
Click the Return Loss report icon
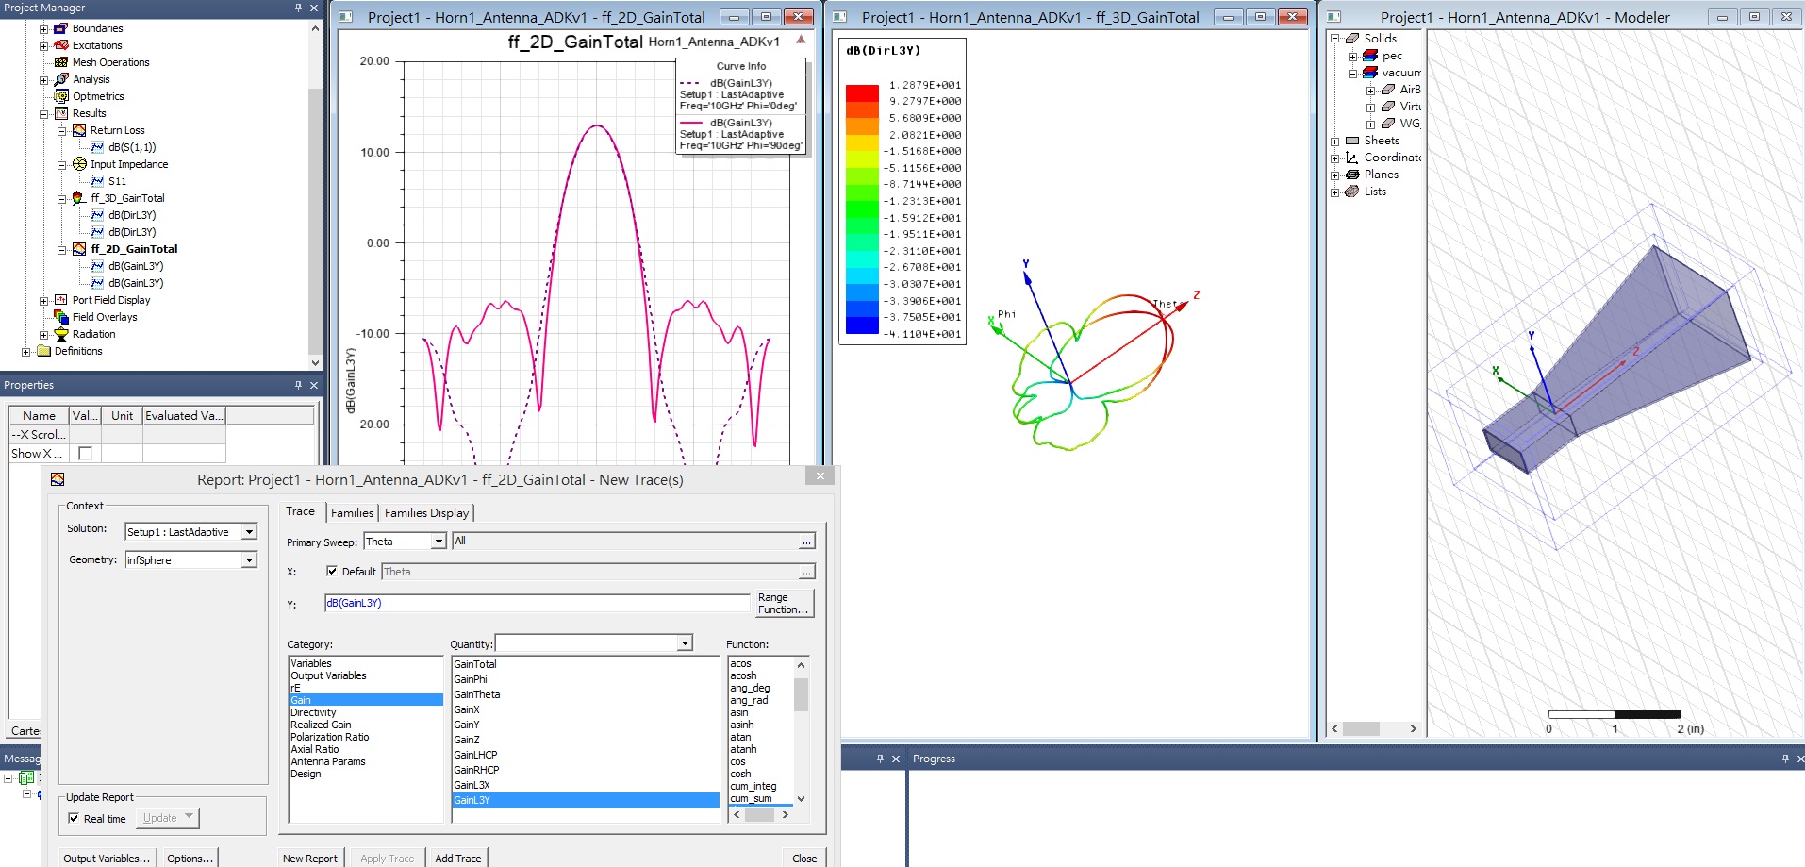(x=79, y=130)
